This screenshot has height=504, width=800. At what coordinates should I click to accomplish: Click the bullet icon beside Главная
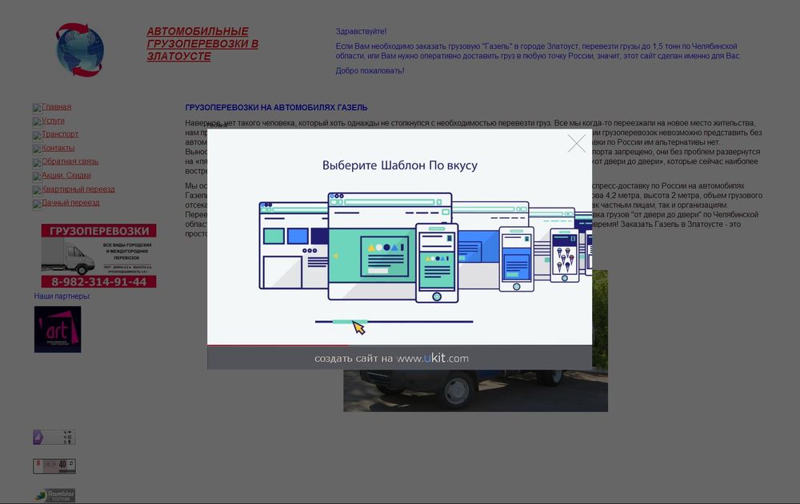[x=38, y=108]
